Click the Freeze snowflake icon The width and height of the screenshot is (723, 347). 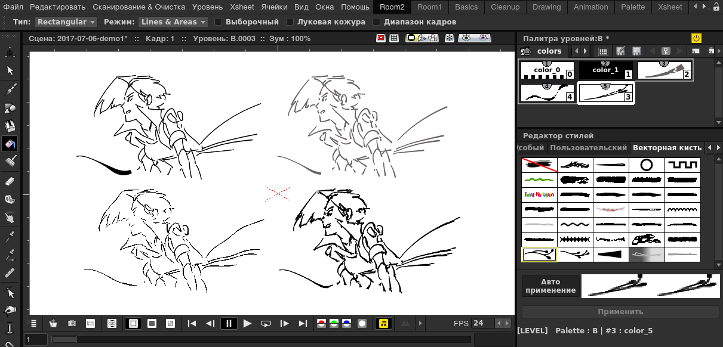pos(450,38)
